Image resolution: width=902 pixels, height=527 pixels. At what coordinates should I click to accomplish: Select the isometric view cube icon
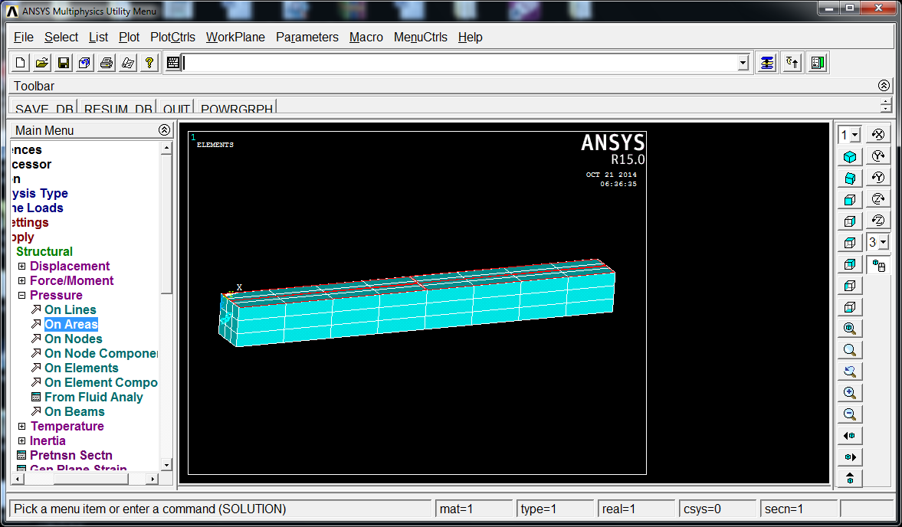[x=850, y=157]
